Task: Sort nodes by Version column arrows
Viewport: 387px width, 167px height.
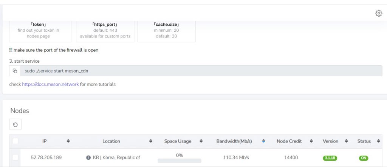Action: pyautogui.click(x=346, y=141)
